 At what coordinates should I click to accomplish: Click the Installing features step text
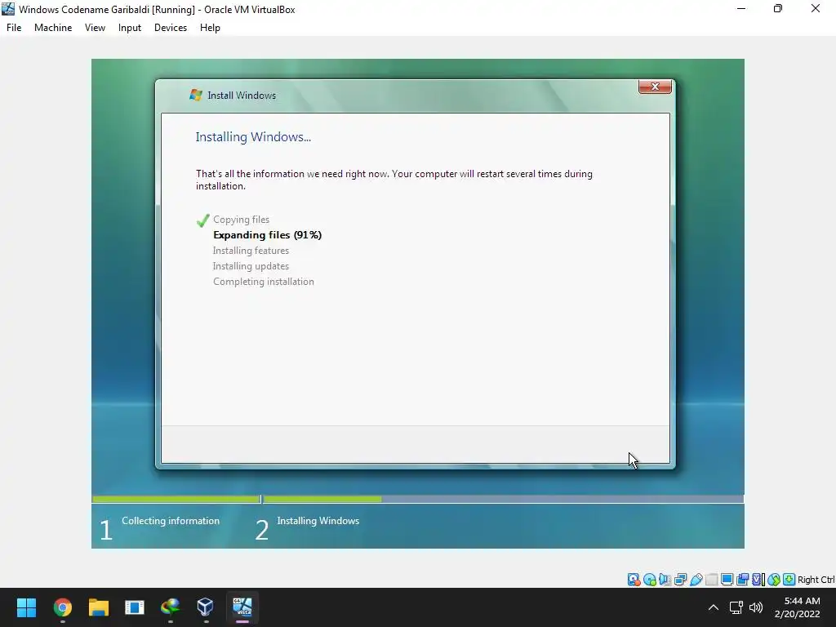click(x=251, y=251)
